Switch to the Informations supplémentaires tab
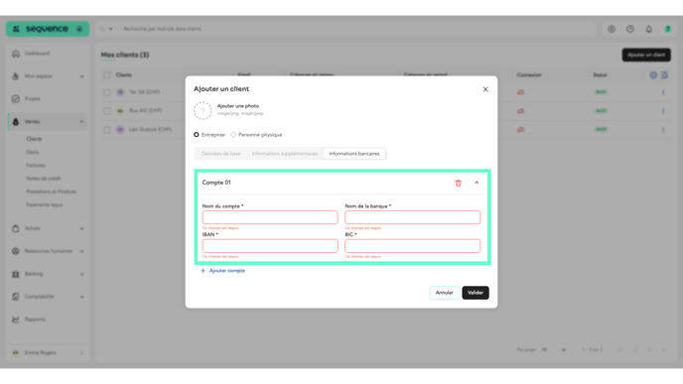This screenshot has height=384, width=683. [285, 154]
